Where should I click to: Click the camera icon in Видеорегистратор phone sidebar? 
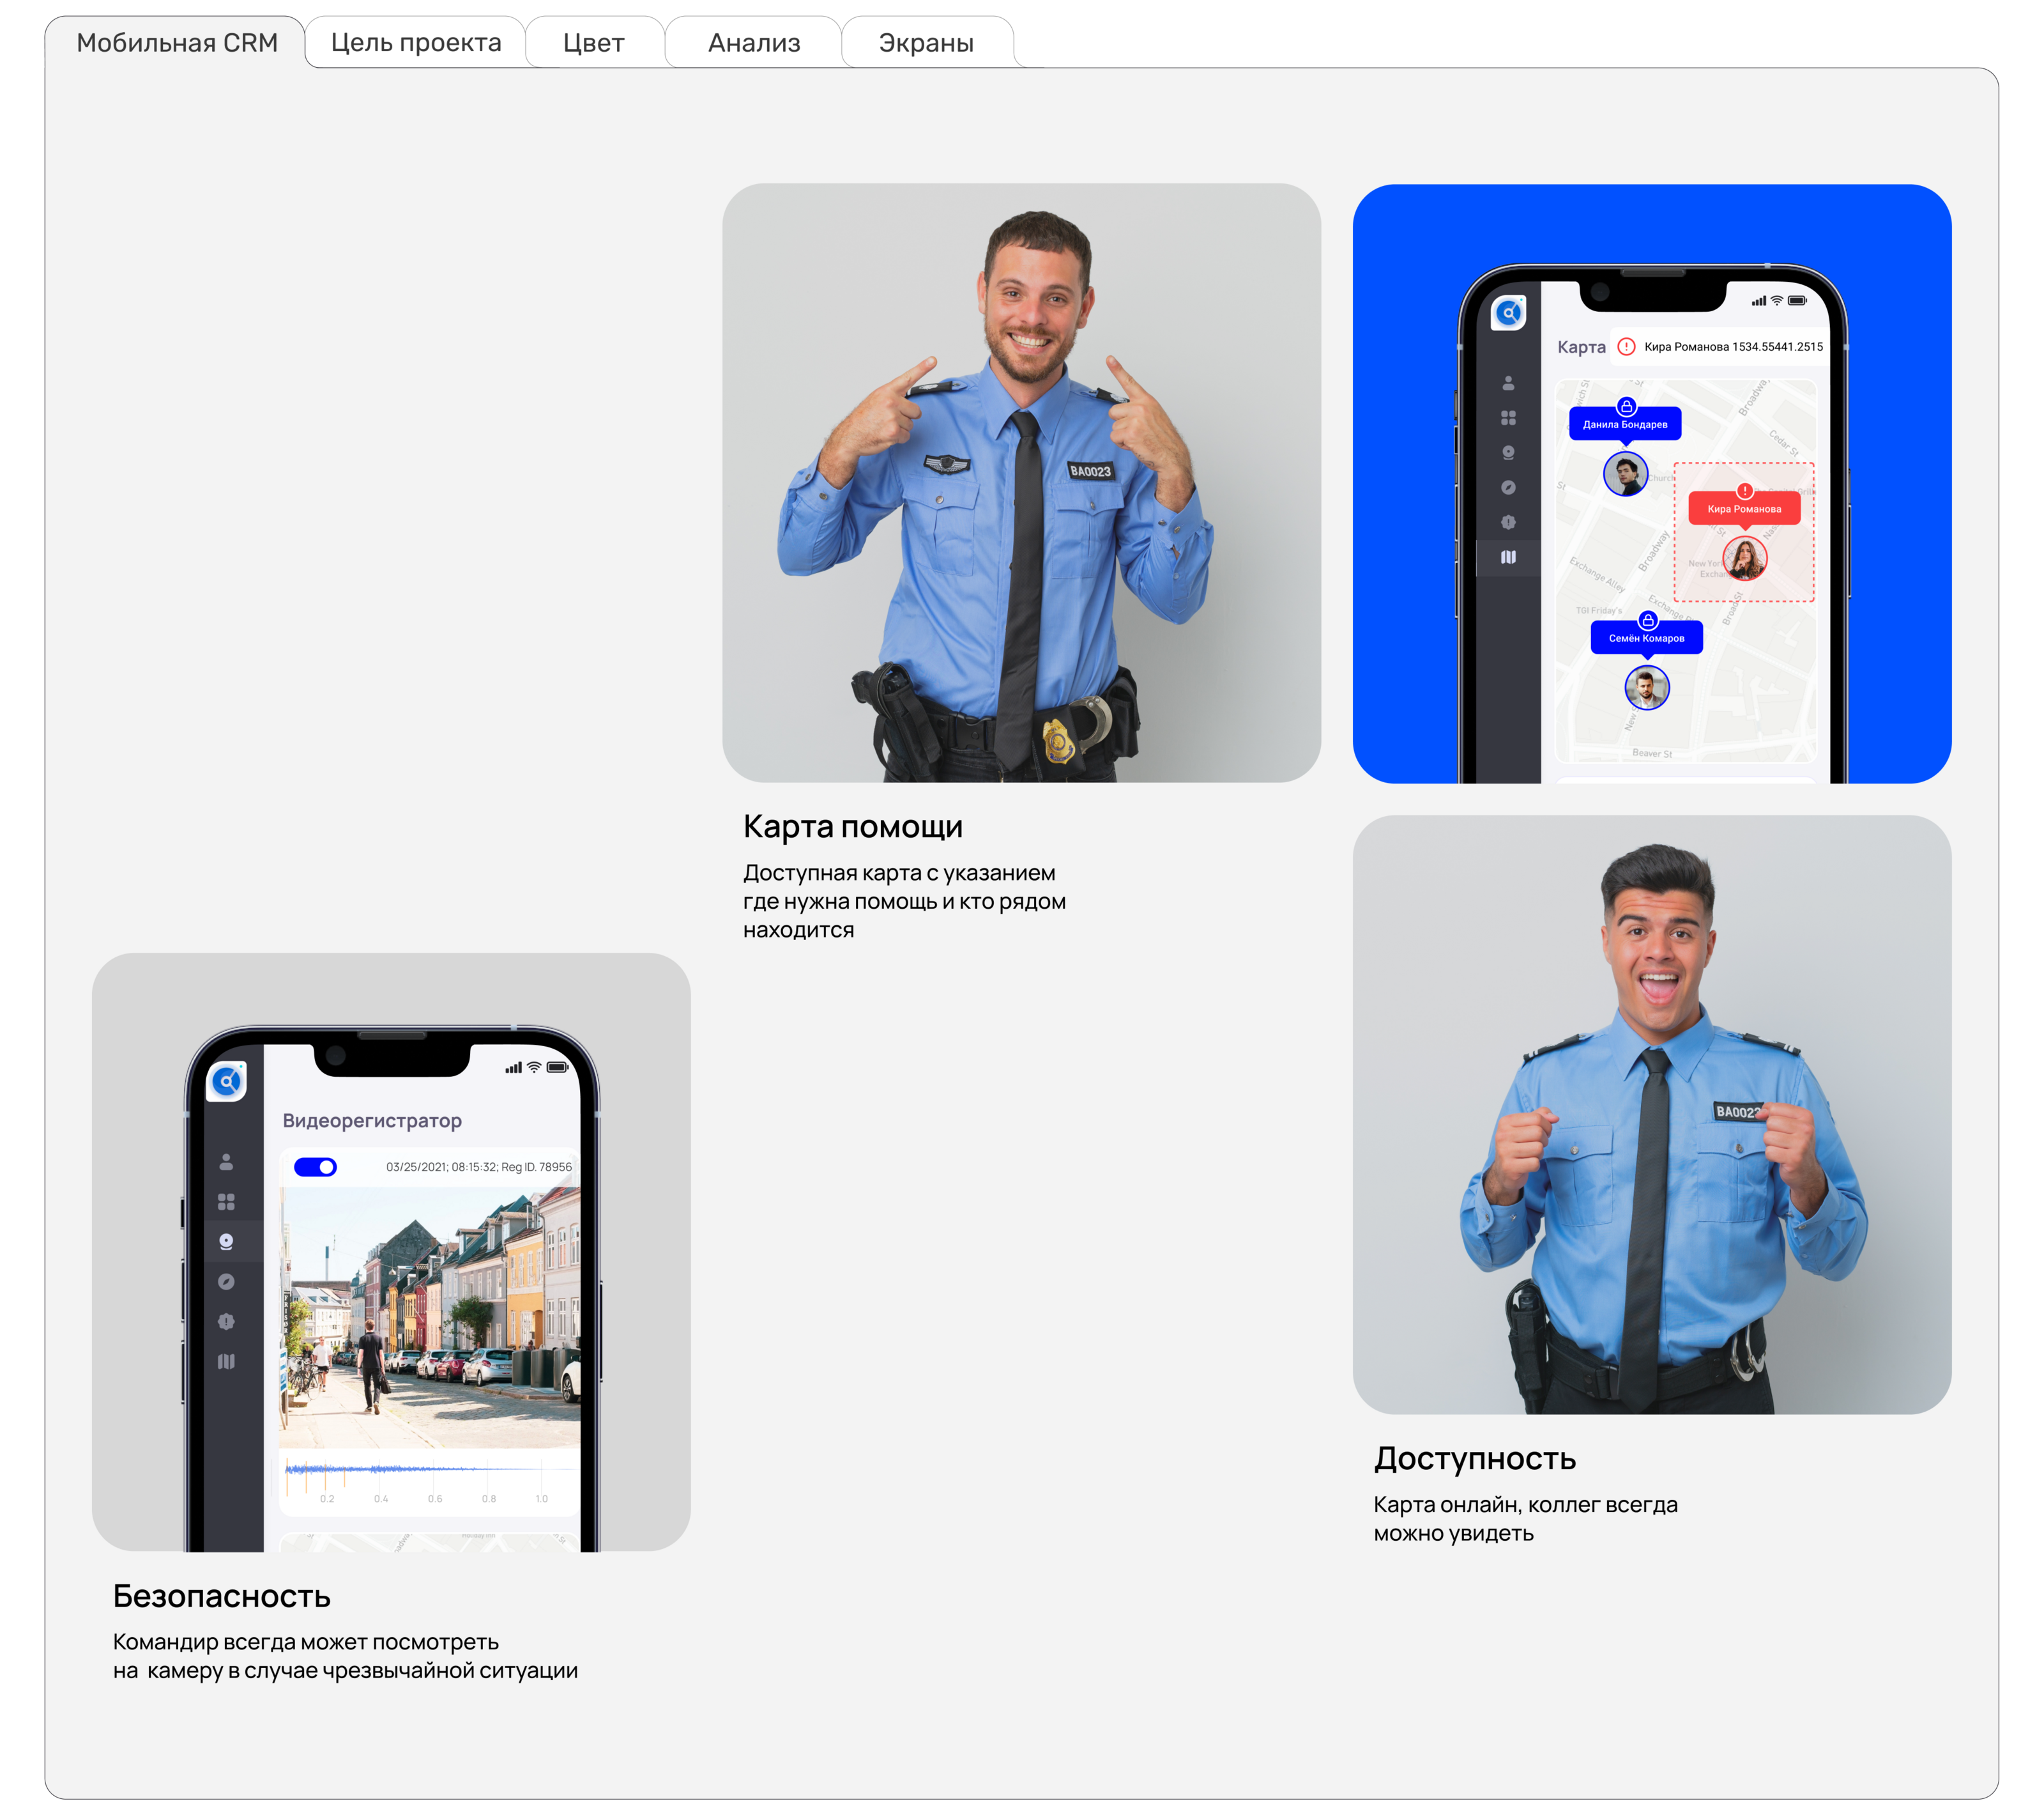coord(226,1242)
